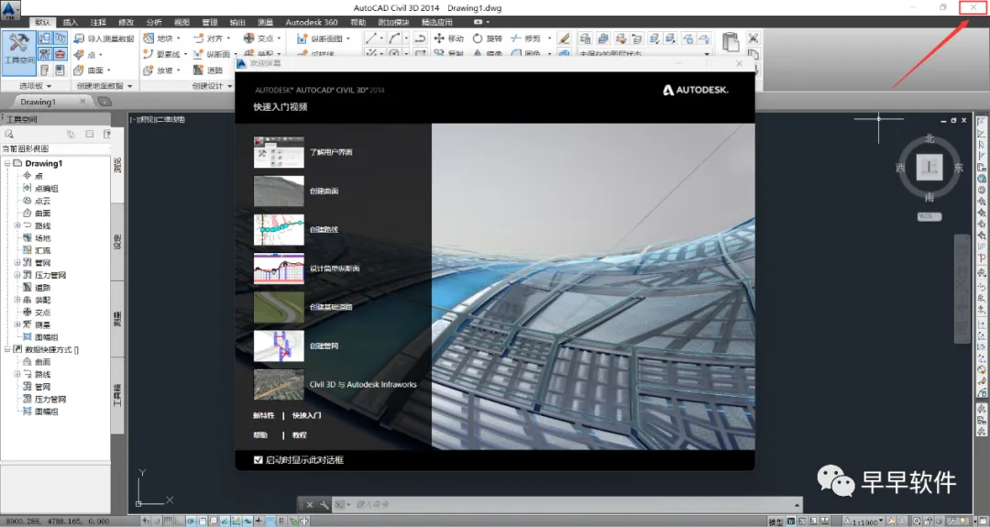990x527 pixels.
Task: Open the Autodesk 360 ribbon tab
Action: click(312, 22)
